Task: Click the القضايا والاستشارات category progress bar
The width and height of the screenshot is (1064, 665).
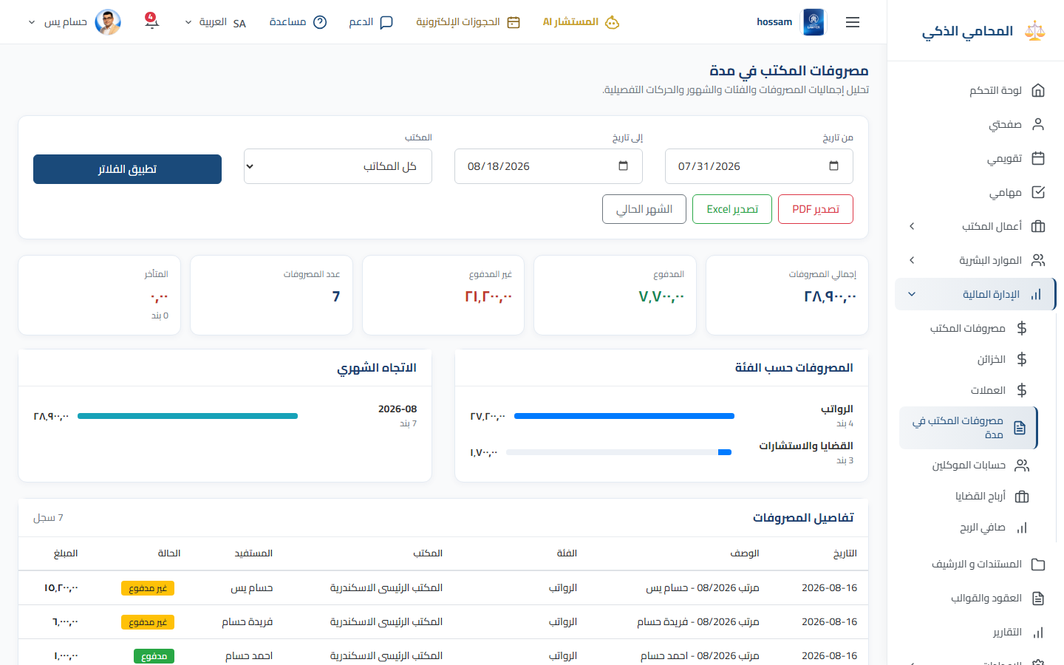Action: [619, 452]
